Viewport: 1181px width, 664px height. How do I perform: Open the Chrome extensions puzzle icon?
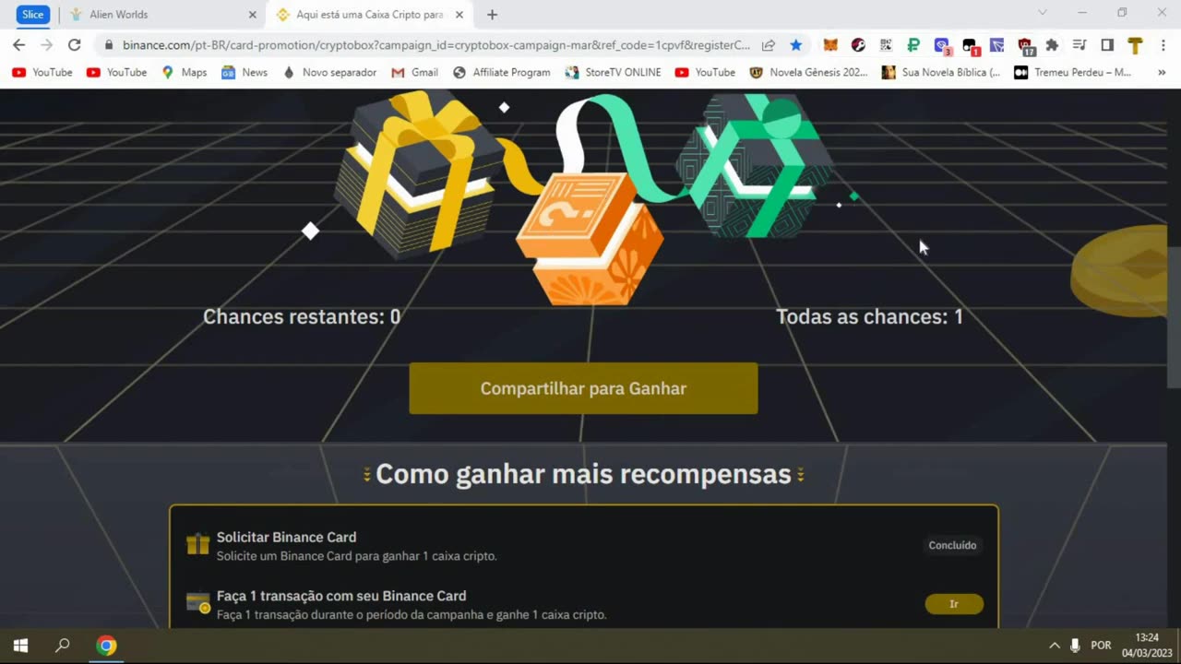point(1052,44)
